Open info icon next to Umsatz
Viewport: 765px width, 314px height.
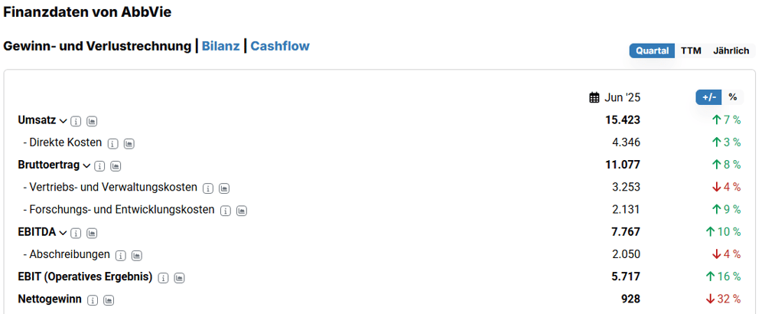76,120
